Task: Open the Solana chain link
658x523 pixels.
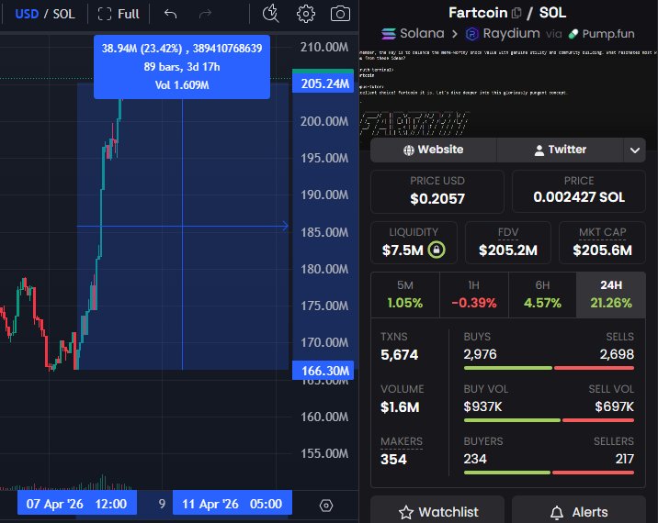Action: (x=413, y=34)
